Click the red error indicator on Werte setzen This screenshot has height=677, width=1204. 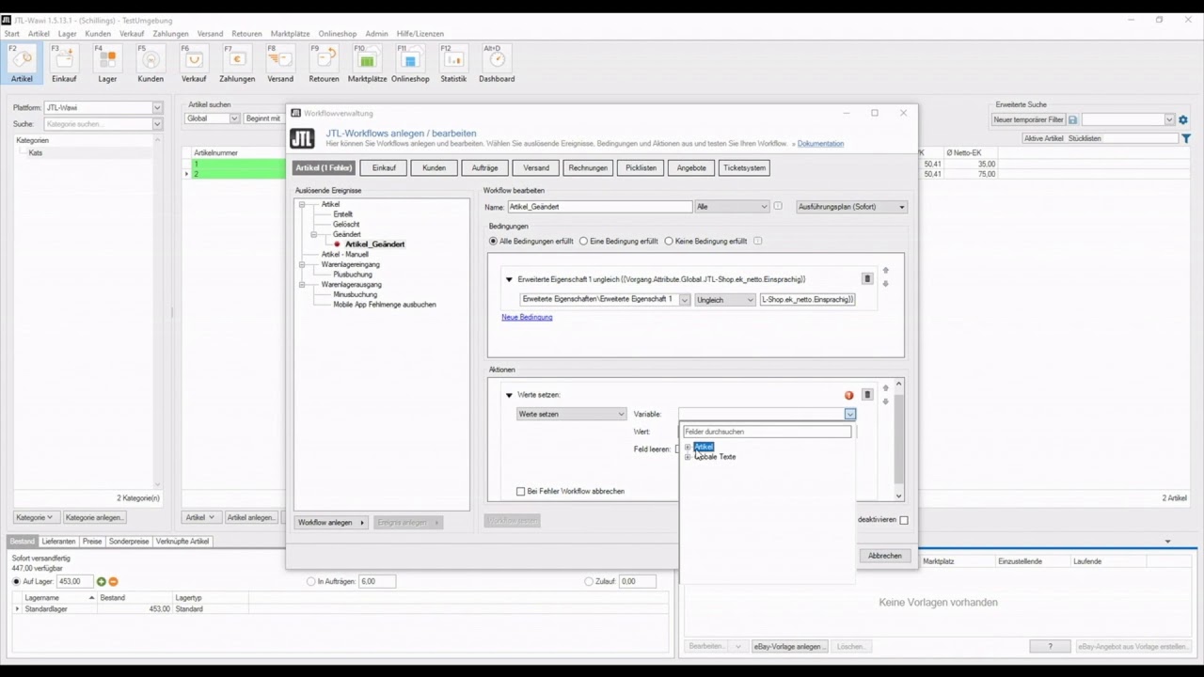click(849, 395)
